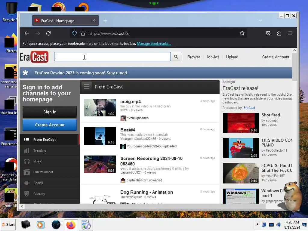Click captainbob321 uploader avatar
This screenshot has width=308, height=231.
[123, 180]
